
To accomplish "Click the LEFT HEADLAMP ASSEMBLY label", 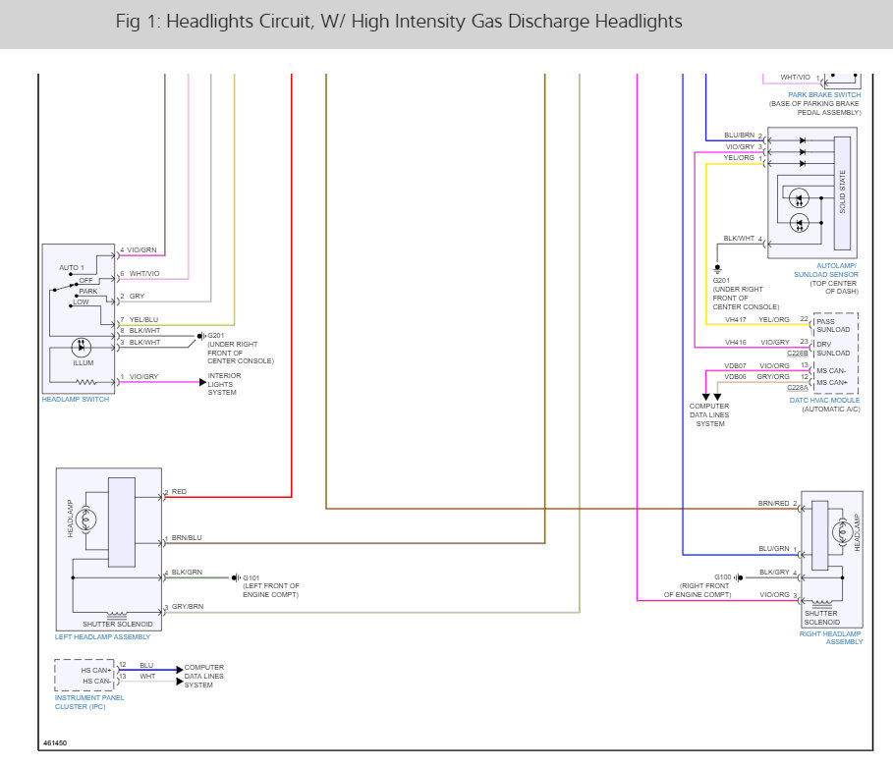I will point(102,636).
